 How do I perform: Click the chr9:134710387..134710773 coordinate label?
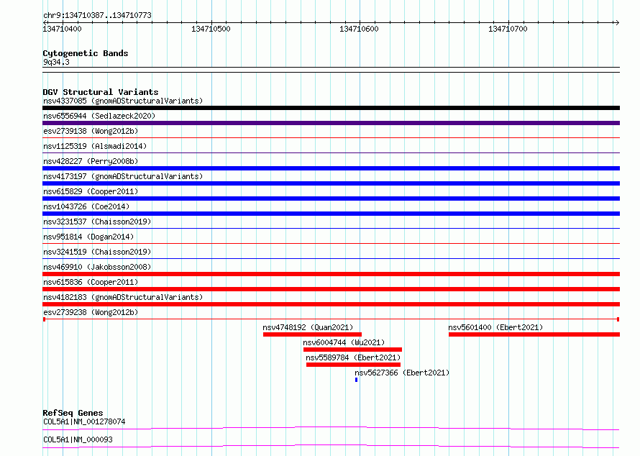click(x=97, y=15)
